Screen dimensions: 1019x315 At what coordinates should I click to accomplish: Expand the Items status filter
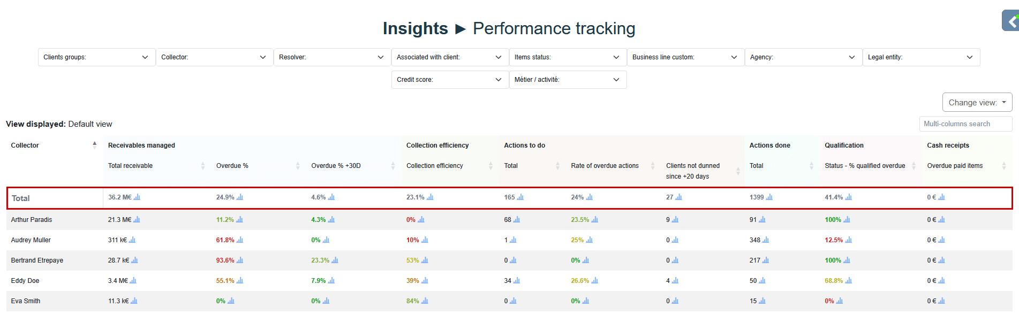point(568,57)
